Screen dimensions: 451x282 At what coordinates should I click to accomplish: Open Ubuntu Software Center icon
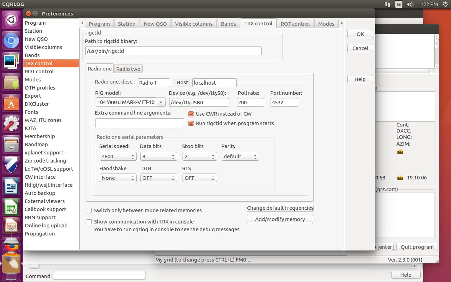11,103
